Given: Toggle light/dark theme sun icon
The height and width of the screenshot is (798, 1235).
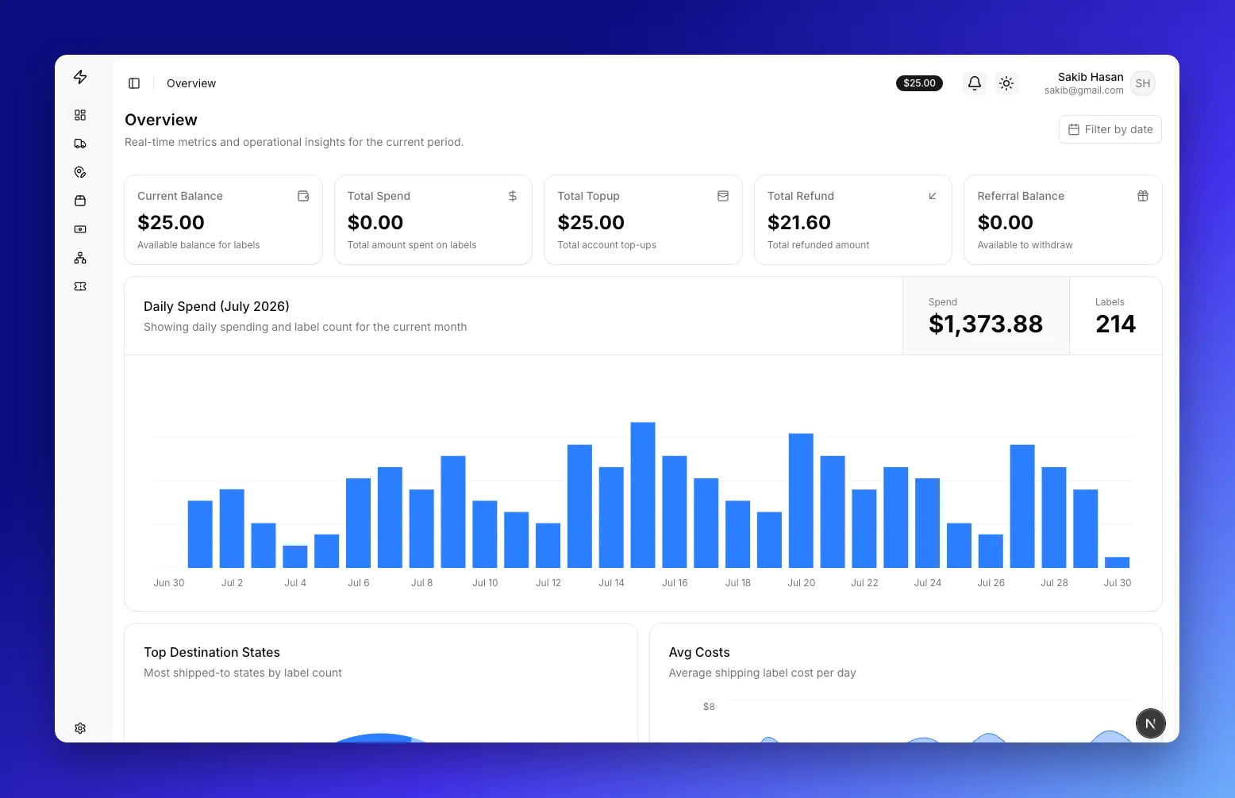Looking at the screenshot, I should [x=1006, y=82].
